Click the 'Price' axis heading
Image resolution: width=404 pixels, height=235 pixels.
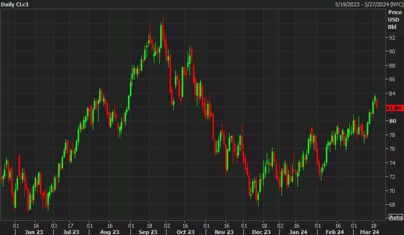pyautogui.click(x=395, y=12)
